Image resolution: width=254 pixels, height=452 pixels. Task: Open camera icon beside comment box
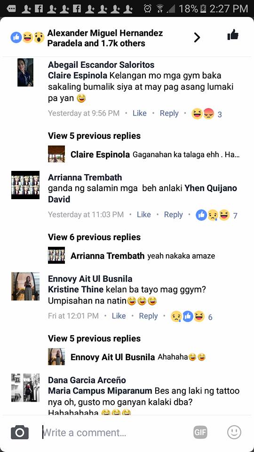coord(20,433)
